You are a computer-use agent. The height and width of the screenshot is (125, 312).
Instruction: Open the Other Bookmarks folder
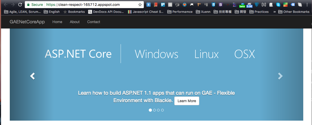click(x=294, y=12)
